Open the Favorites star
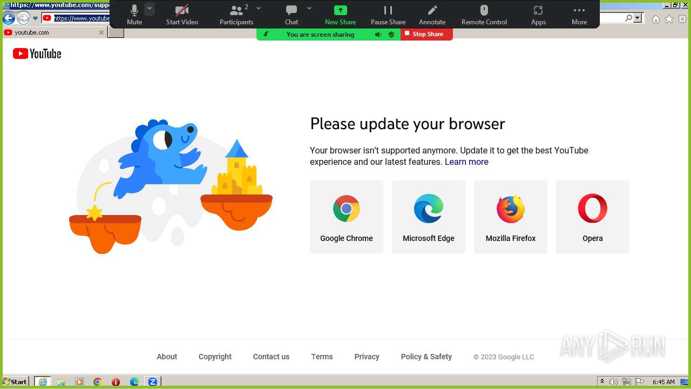 click(x=669, y=19)
